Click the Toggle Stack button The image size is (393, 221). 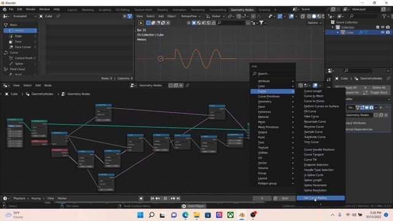(376, 93)
